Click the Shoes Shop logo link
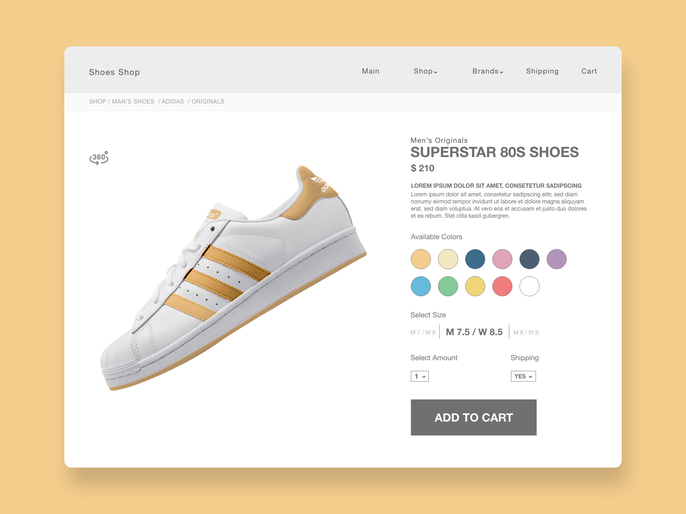 [x=114, y=72]
